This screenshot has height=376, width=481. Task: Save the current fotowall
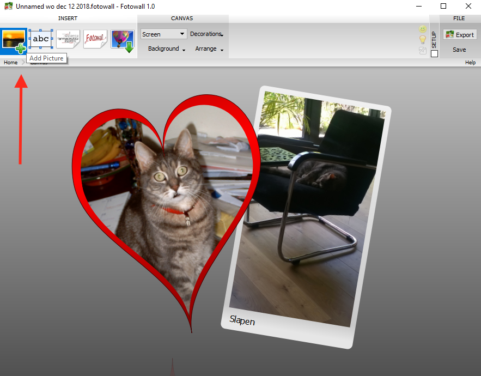coord(459,50)
